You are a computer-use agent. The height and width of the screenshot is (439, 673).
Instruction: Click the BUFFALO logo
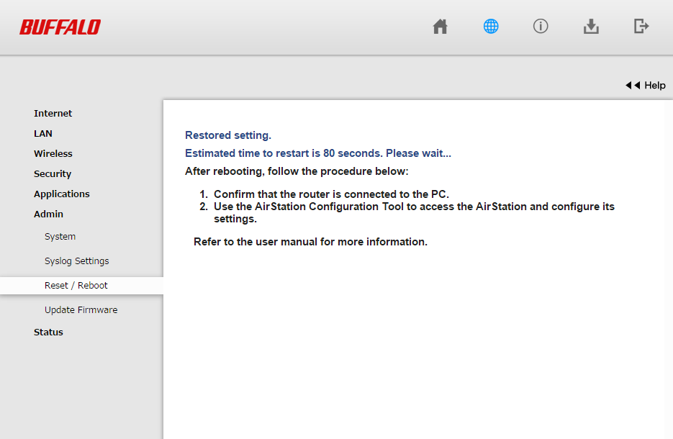(x=60, y=27)
